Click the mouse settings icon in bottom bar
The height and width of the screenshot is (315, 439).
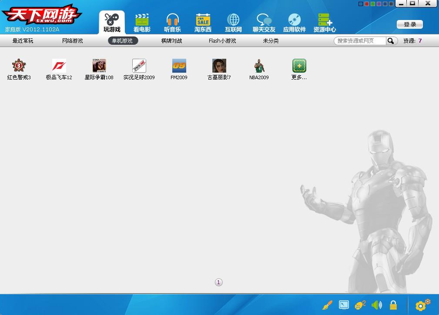pos(360,305)
